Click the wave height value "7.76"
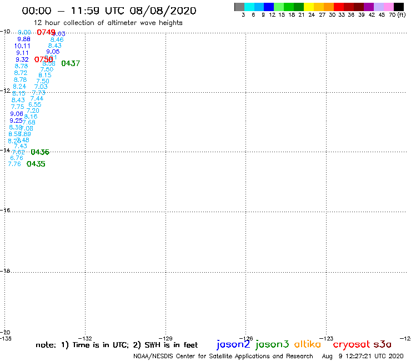 coord(14,164)
